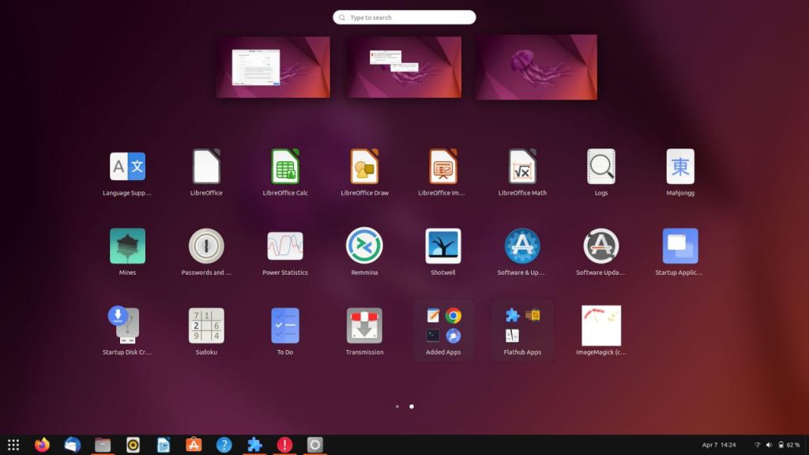
Task: Open Remmina remote desktop client
Action: 363,246
